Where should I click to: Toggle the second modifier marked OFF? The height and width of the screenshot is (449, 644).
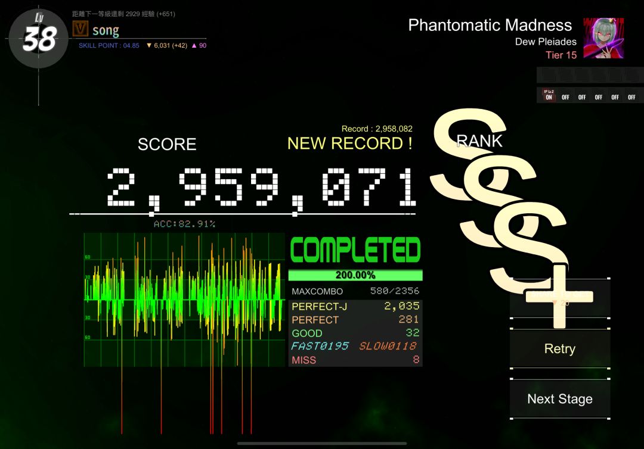pyautogui.click(x=582, y=97)
